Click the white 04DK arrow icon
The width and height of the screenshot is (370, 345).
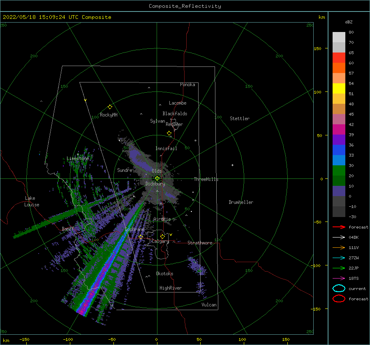(x=339, y=238)
